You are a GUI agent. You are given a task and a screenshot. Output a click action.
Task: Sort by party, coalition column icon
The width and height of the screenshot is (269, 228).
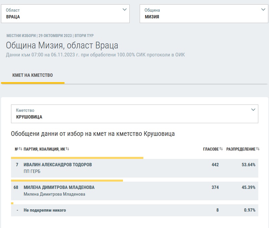coord(68,149)
